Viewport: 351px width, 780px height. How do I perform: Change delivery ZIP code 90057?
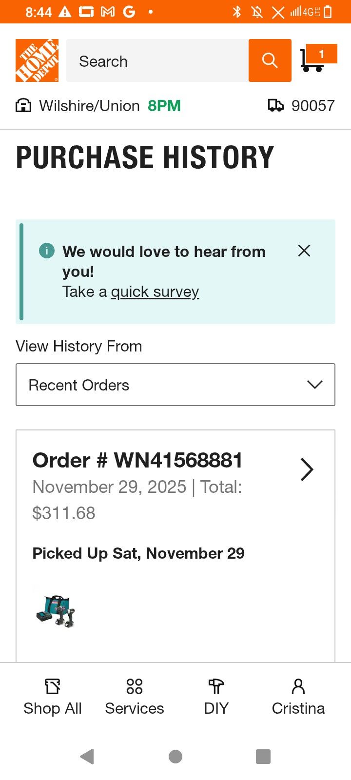(x=313, y=106)
